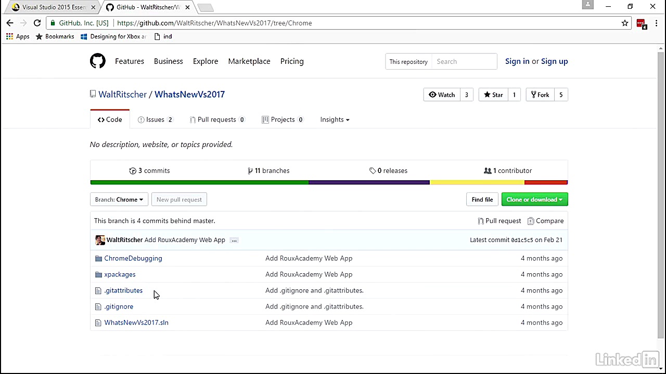Click the Sign in link
The width and height of the screenshot is (666, 374).
tap(517, 61)
